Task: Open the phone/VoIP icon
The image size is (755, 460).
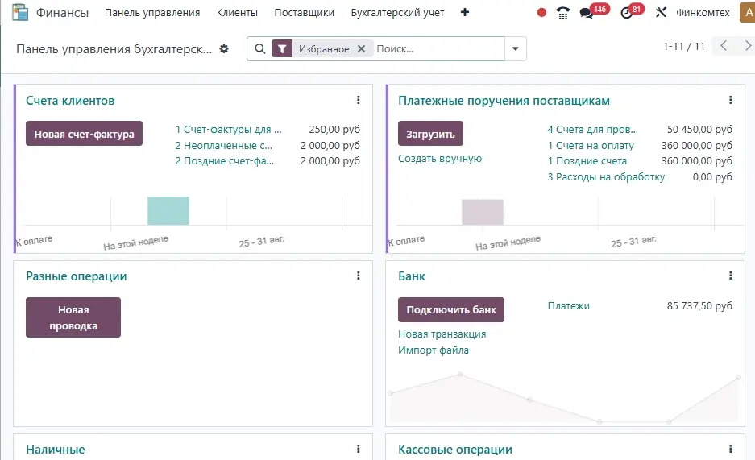Action: coord(563,13)
